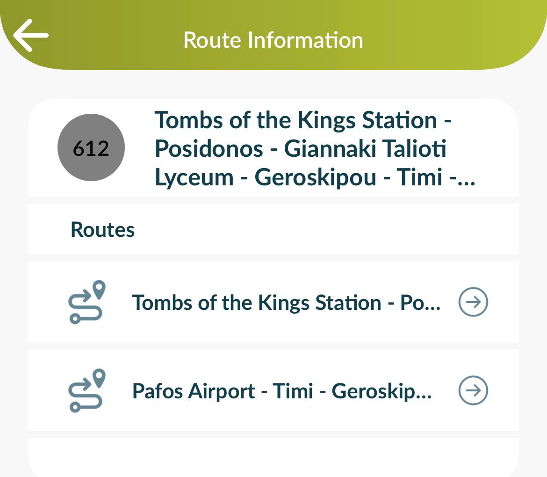Click the Routes section heading
Viewport: 547px width, 477px height.
tap(102, 230)
